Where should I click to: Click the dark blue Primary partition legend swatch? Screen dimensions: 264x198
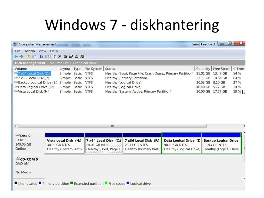[40, 183]
